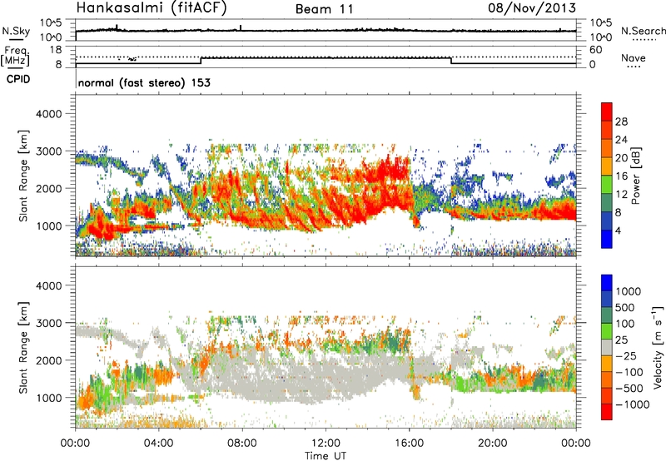Click the Hankasalmi (fitACF) title
666x461 pixels.
point(152,8)
